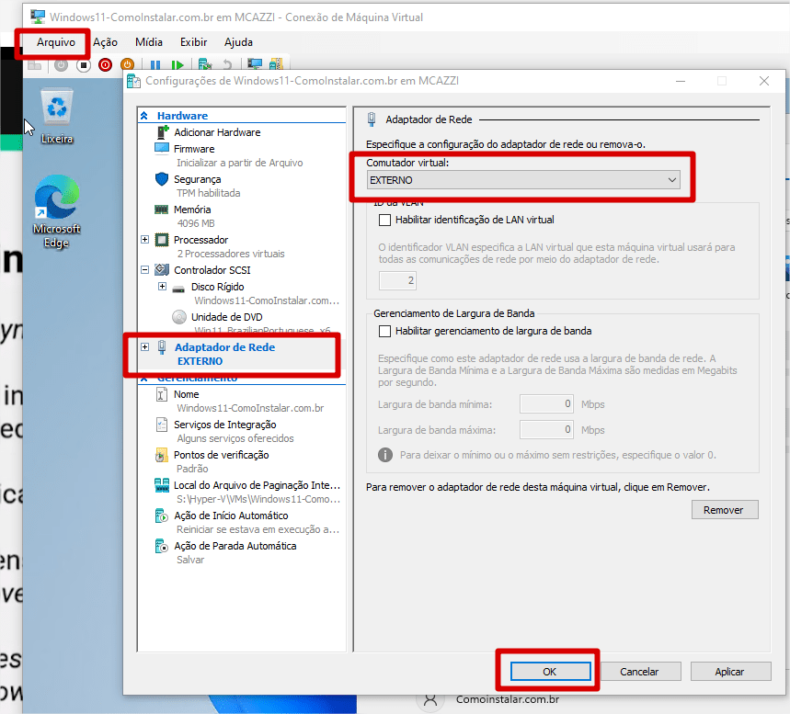The image size is (790, 714).
Task: Select Pontos de verificação tree item
Action: click(222, 455)
